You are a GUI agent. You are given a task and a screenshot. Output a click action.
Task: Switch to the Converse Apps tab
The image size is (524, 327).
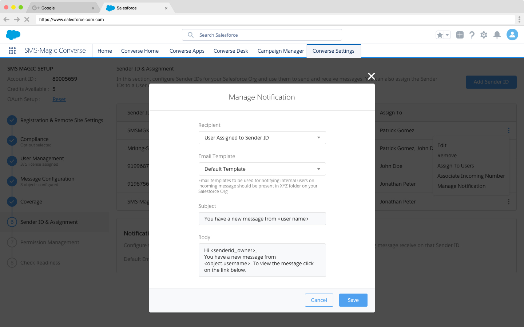pos(187,51)
